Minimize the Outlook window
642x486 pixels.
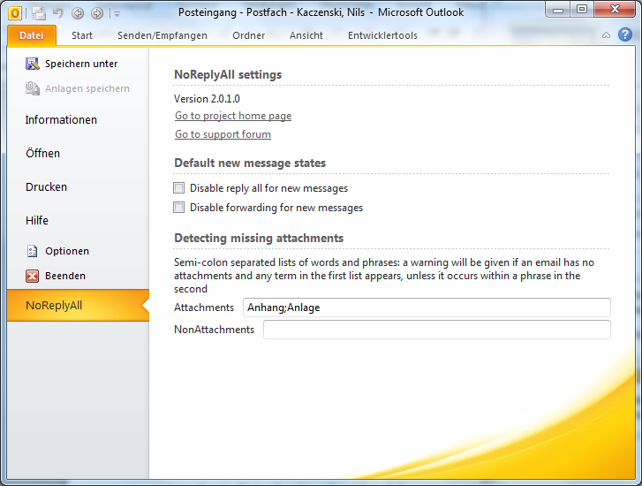[x=557, y=9]
